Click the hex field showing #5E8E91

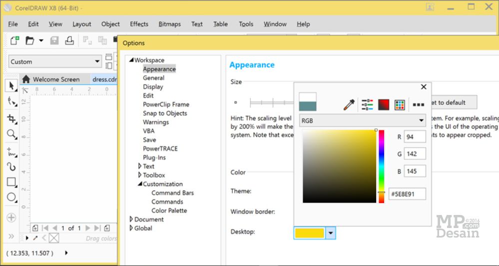click(x=407, y=194)
